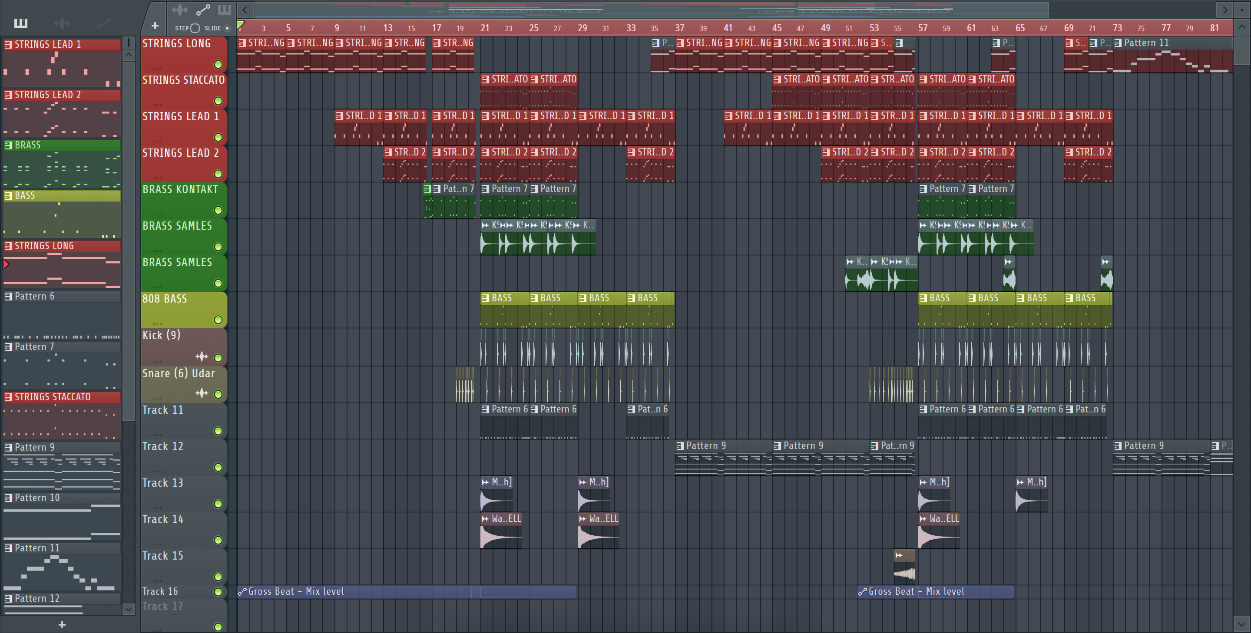Screen dimensions: 1251x633
Task: Open menu of Pattern 6 clip at bar 21
Action: [486, 409]
